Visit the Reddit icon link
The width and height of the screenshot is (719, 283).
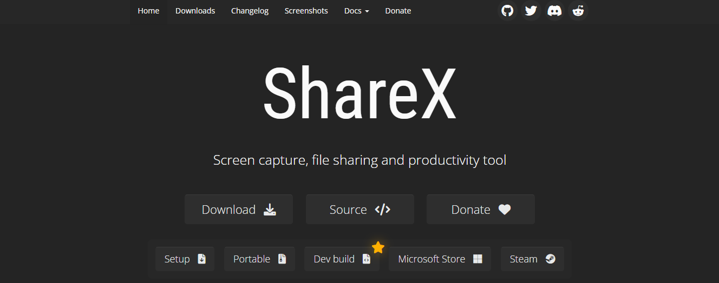point(578,11)
